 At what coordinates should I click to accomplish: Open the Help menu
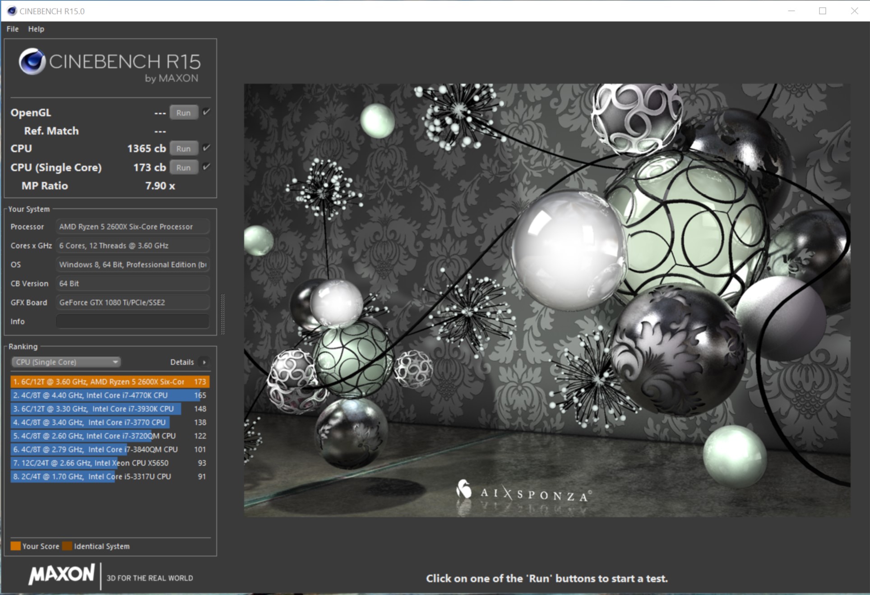(x=36, y=29)
